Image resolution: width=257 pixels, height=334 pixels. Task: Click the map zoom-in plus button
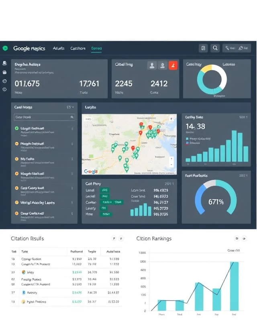click(x=171, y=159)
